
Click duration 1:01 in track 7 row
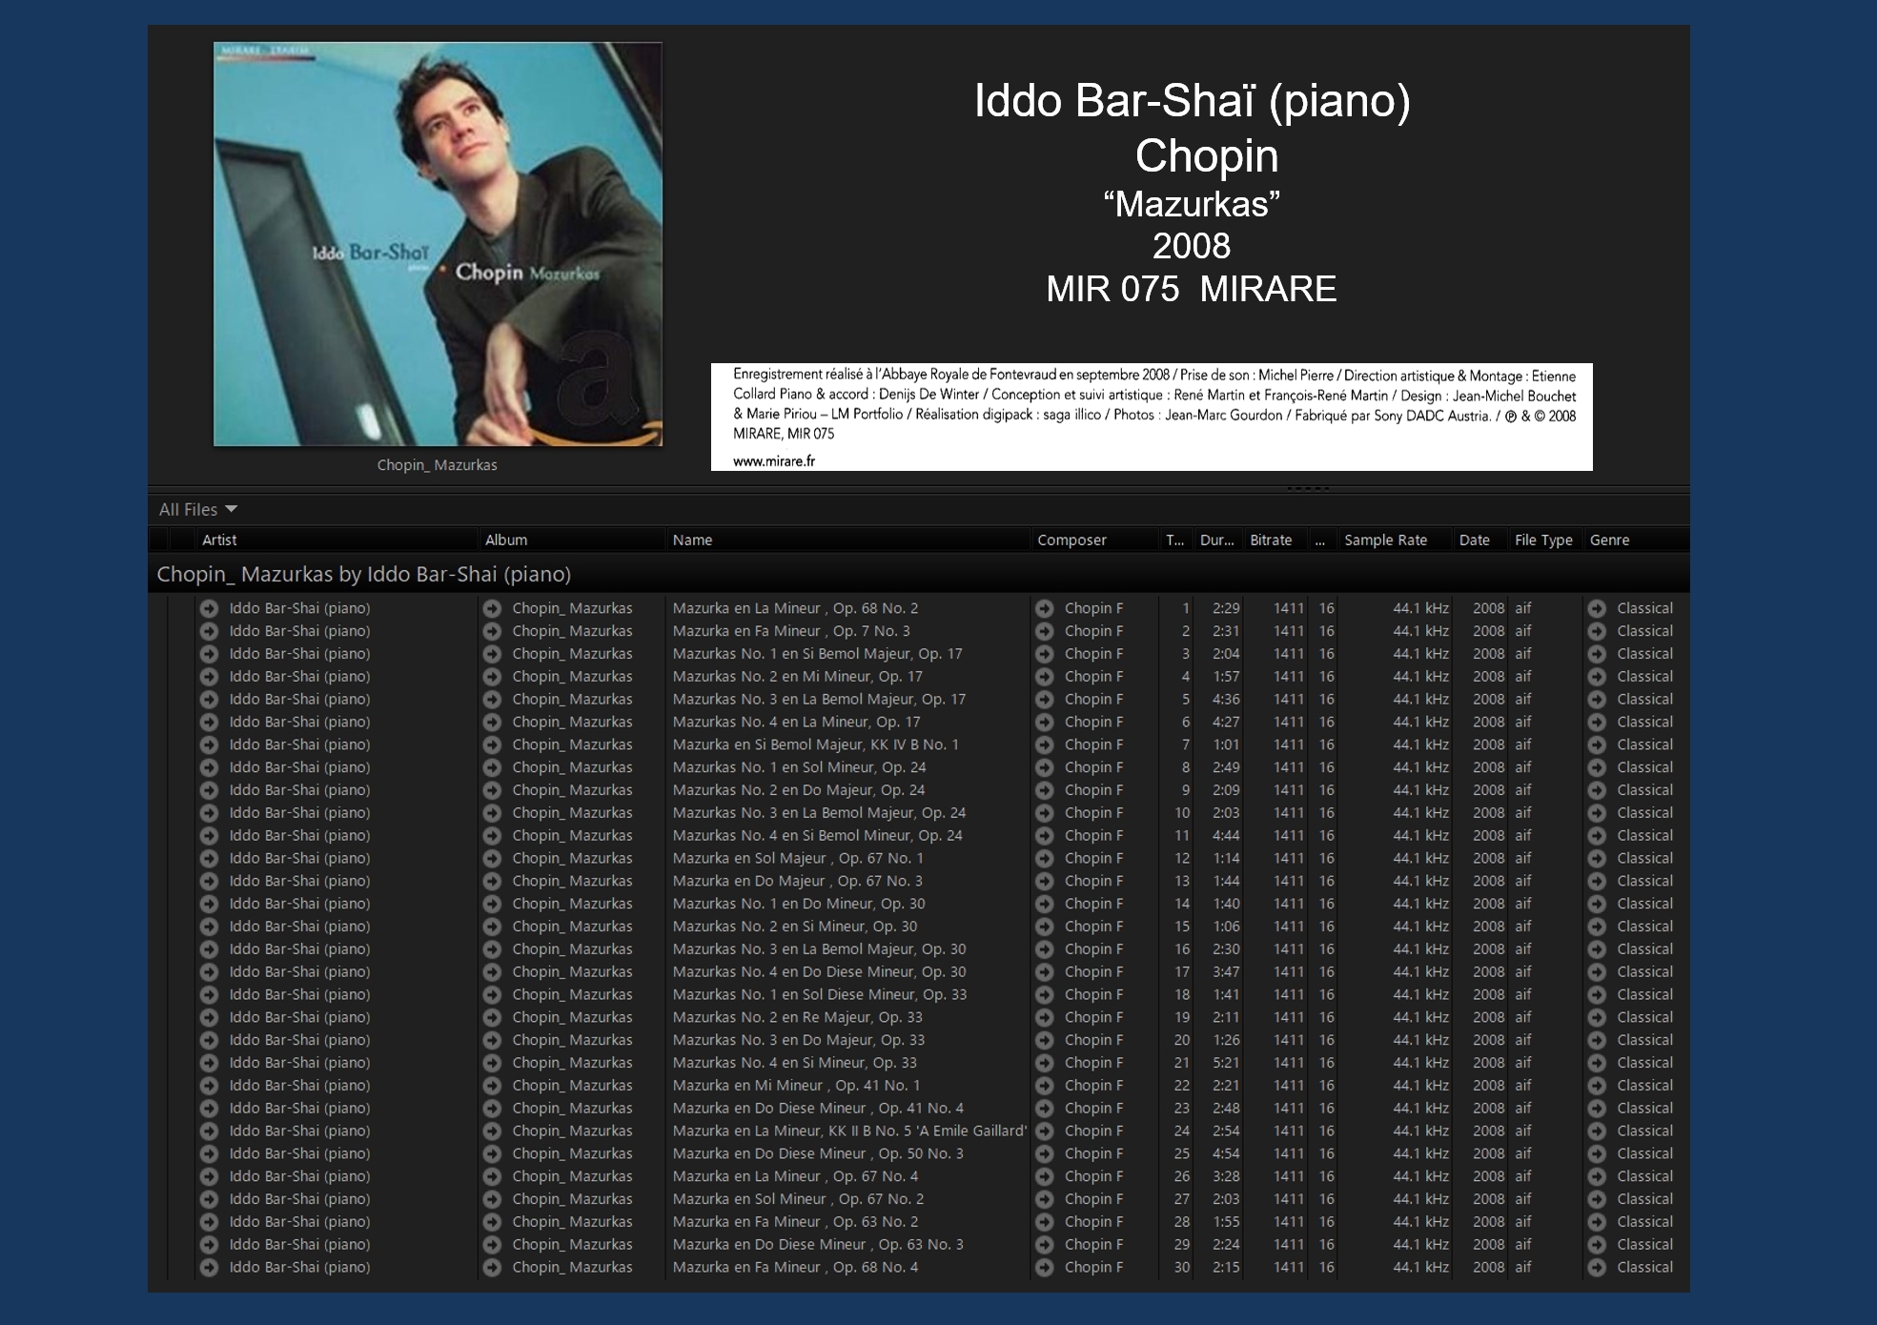coord(1226,744)
